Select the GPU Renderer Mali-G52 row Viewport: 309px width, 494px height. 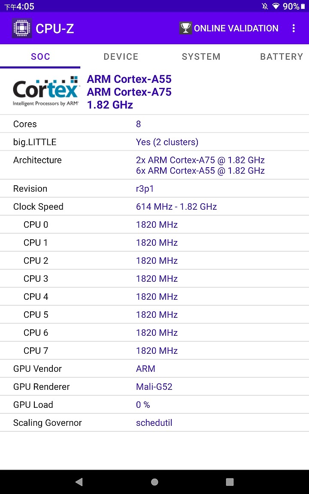[x=154, y=386]
